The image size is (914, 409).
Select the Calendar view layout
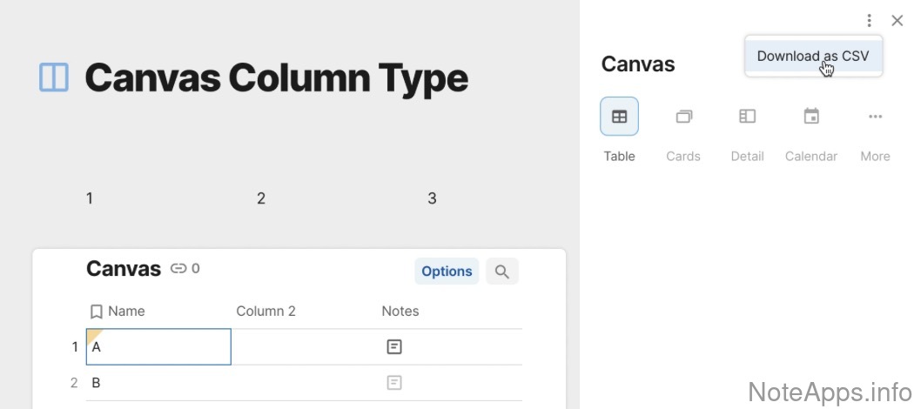pos(811,117)
